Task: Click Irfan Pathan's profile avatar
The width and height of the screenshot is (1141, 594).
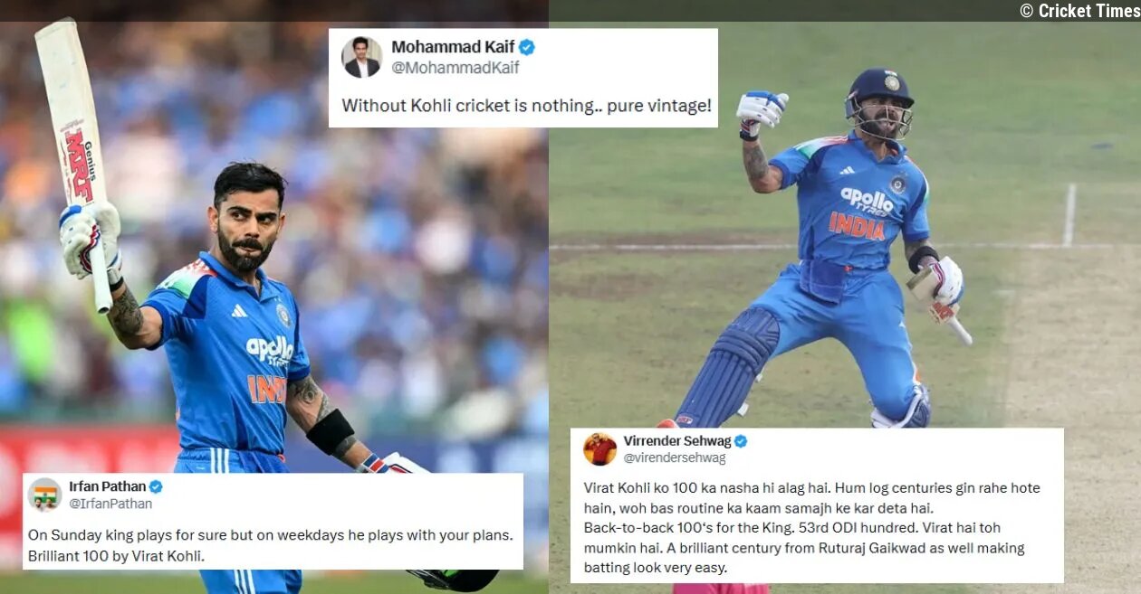Action: 45,495
